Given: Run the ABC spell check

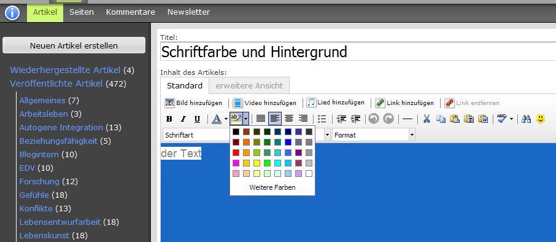Looking at the screenshot, I should pyautogui.click(x=502, y=119).
